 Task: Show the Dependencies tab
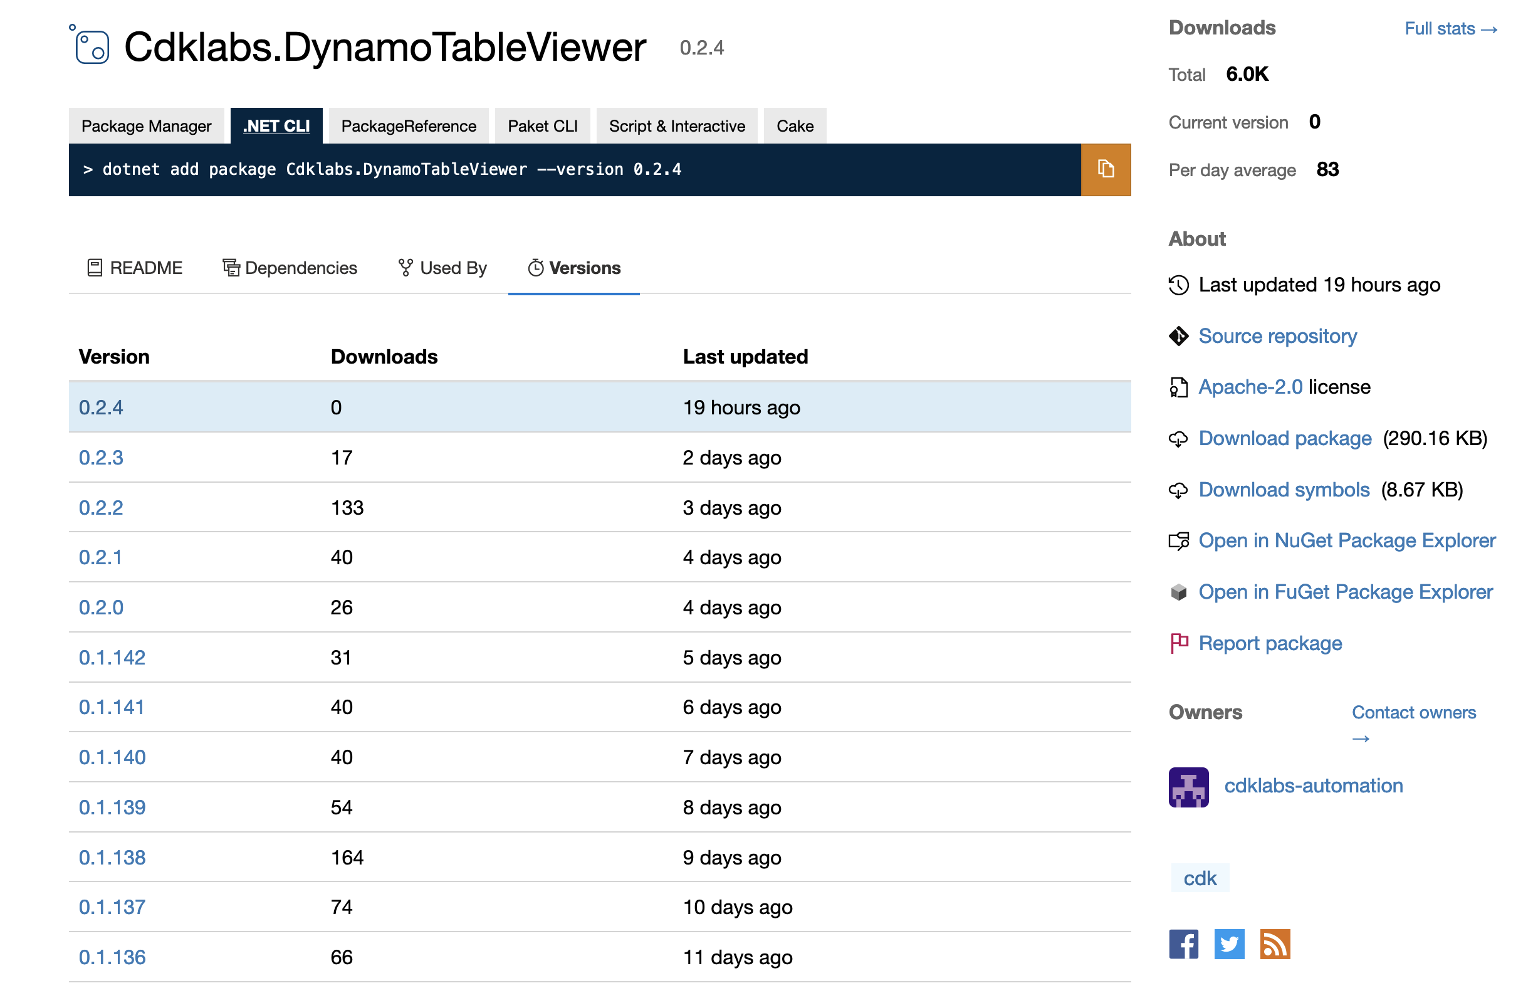[290, 268]
